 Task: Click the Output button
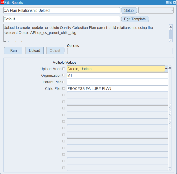pyautogui.click(x=55, y=50)
